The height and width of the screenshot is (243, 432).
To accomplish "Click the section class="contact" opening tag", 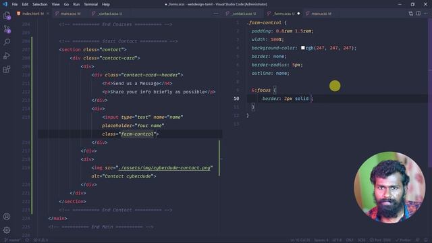I will 92,49.
